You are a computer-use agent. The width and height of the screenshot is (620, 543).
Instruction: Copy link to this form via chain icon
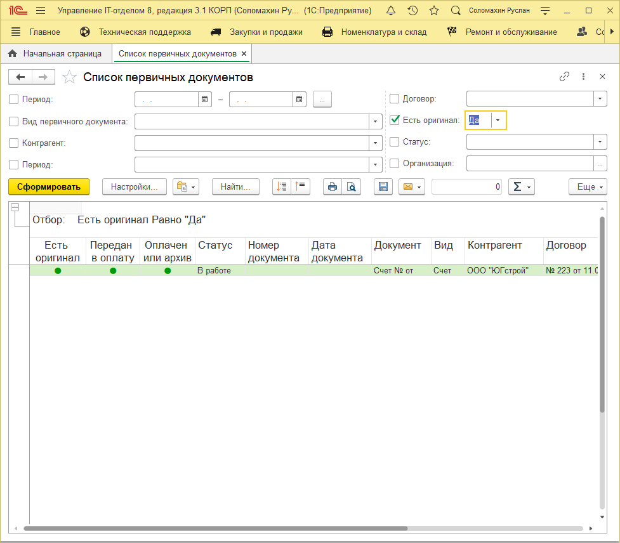(x=564, y=77)
